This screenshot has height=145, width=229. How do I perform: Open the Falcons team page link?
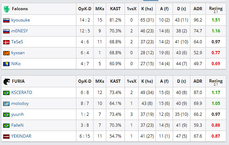(x=20, y=9)
